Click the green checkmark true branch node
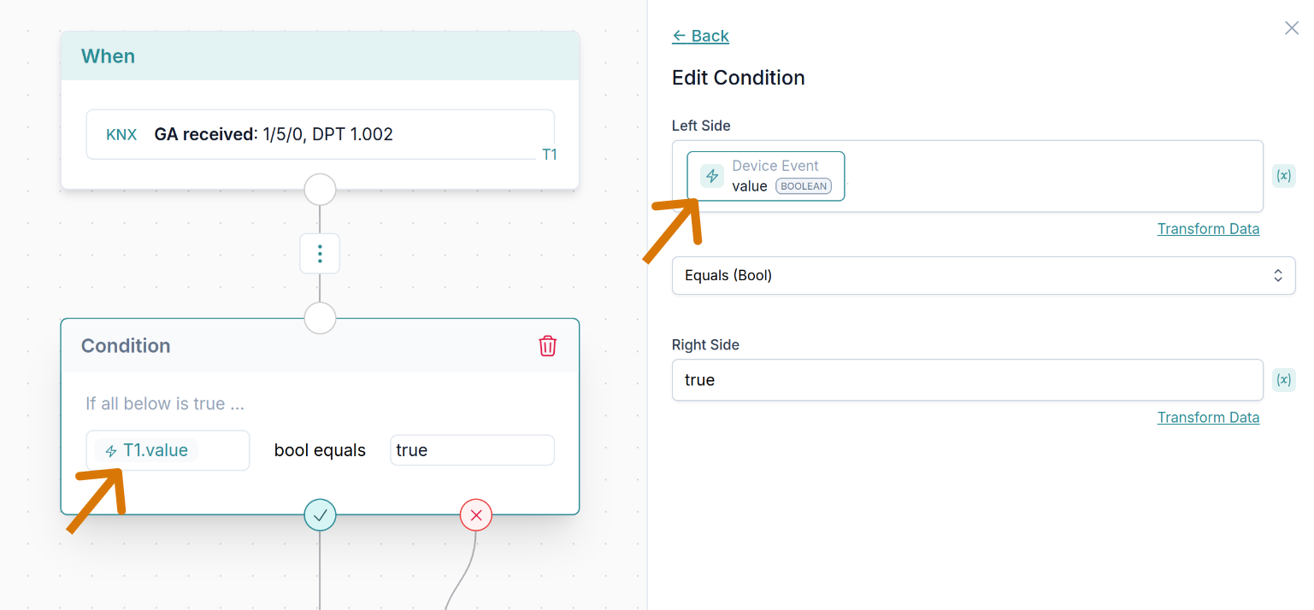The image size is (1314, 610). pos(320,515)
